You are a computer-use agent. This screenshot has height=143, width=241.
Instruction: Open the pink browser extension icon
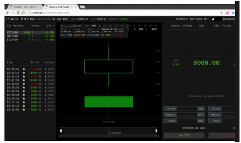227,13
